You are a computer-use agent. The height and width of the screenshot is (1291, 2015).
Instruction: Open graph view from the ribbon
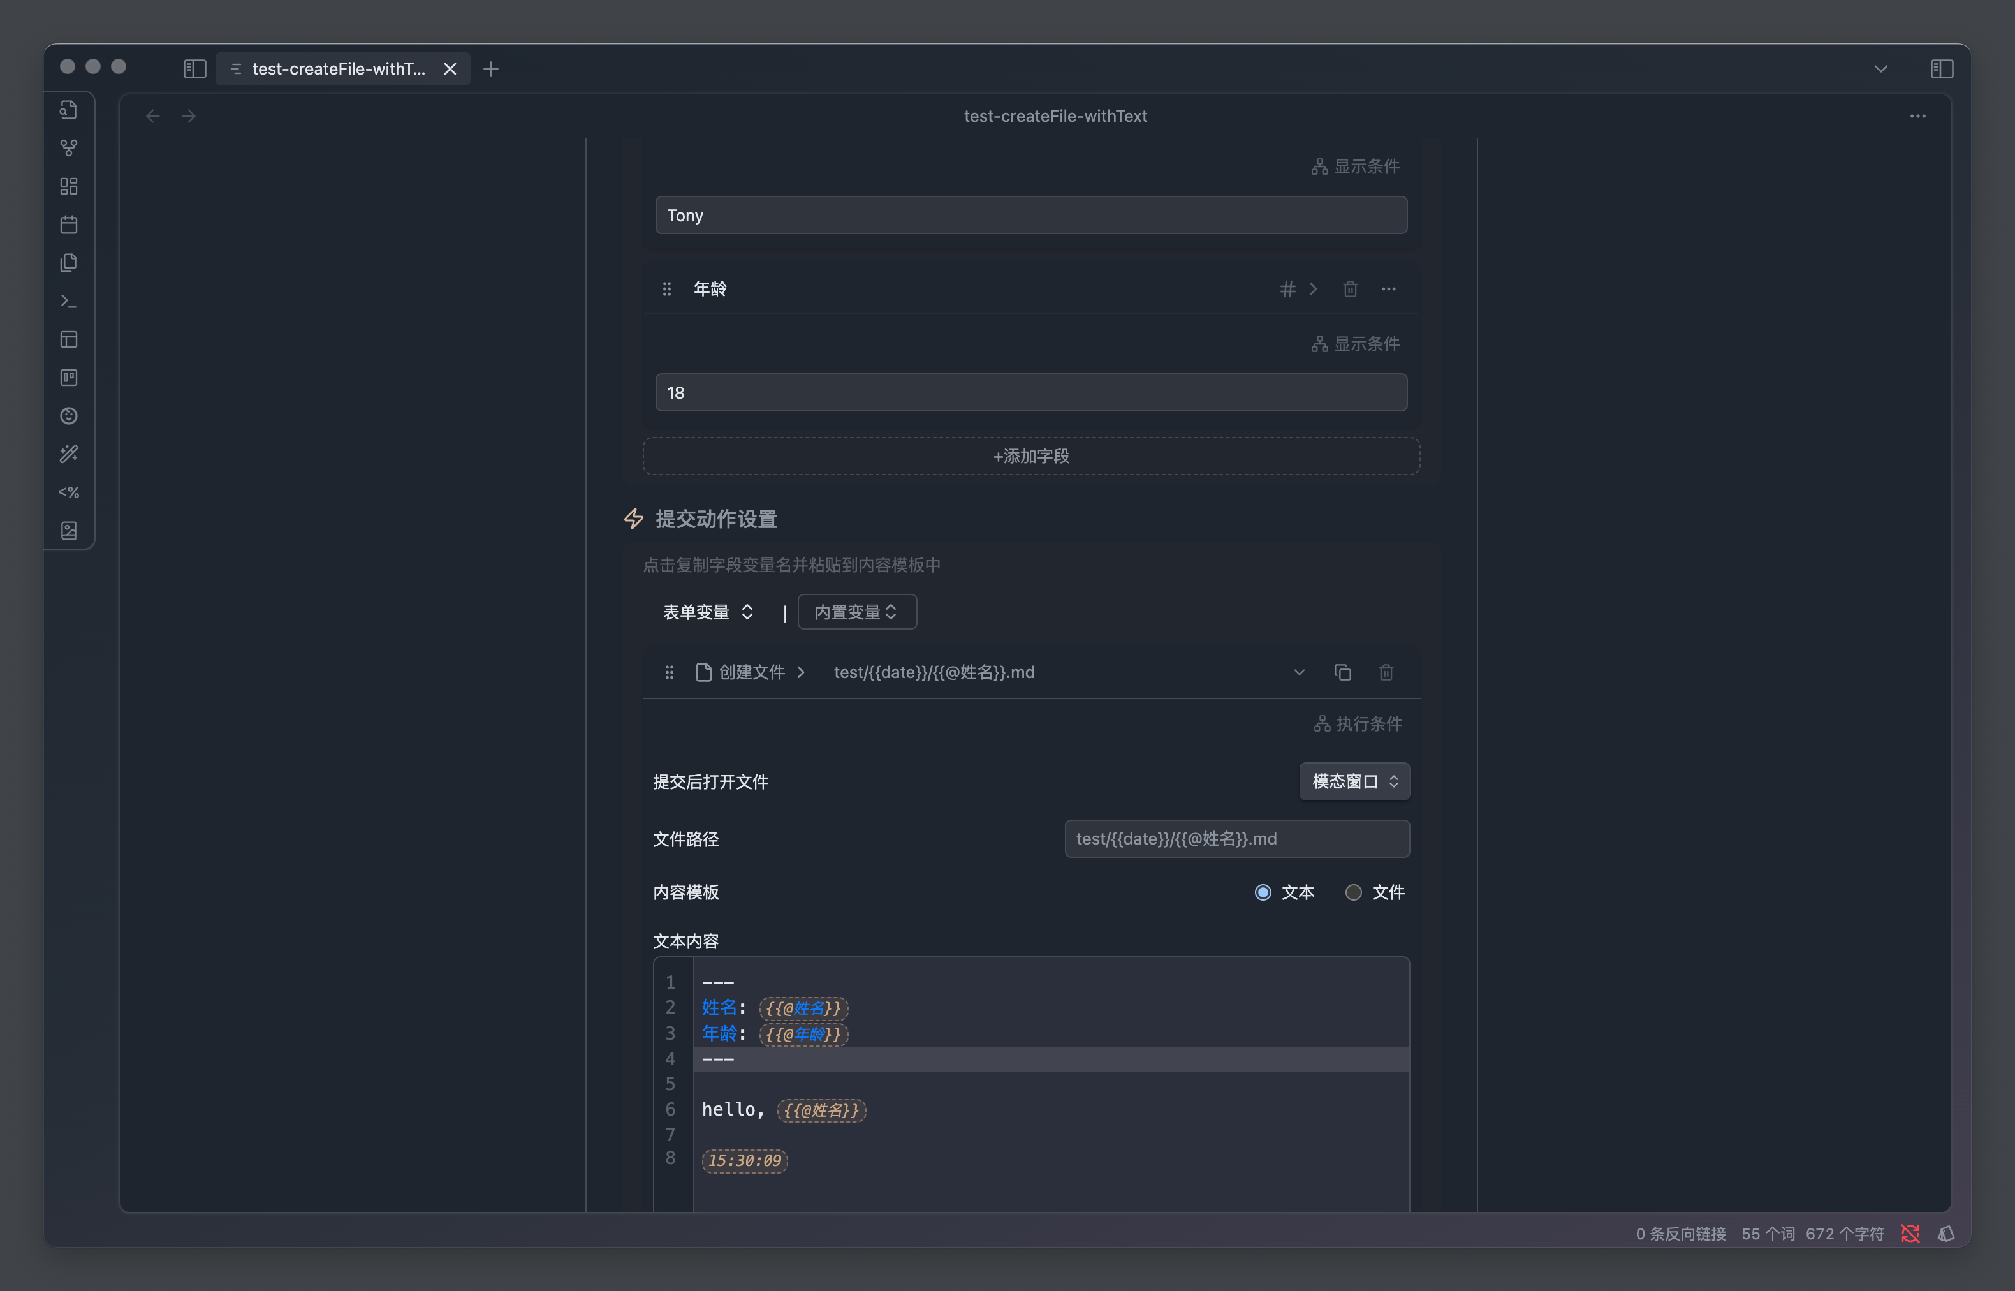[x=69, y=147]
